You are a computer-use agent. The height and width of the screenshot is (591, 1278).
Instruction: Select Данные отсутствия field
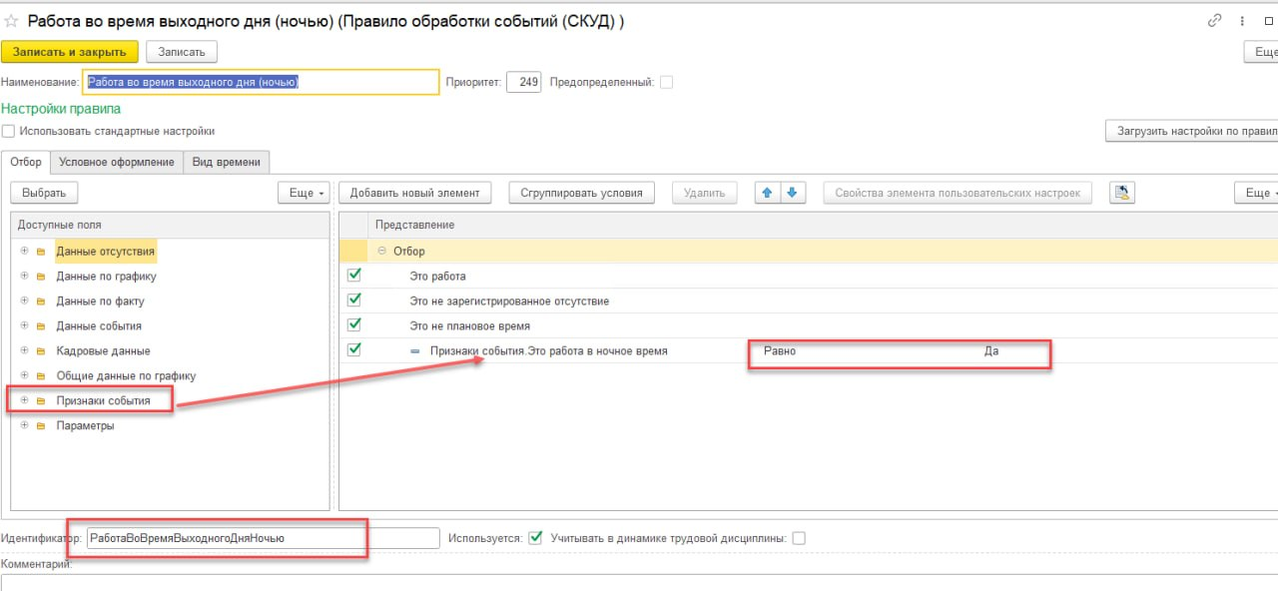point(105,252)
